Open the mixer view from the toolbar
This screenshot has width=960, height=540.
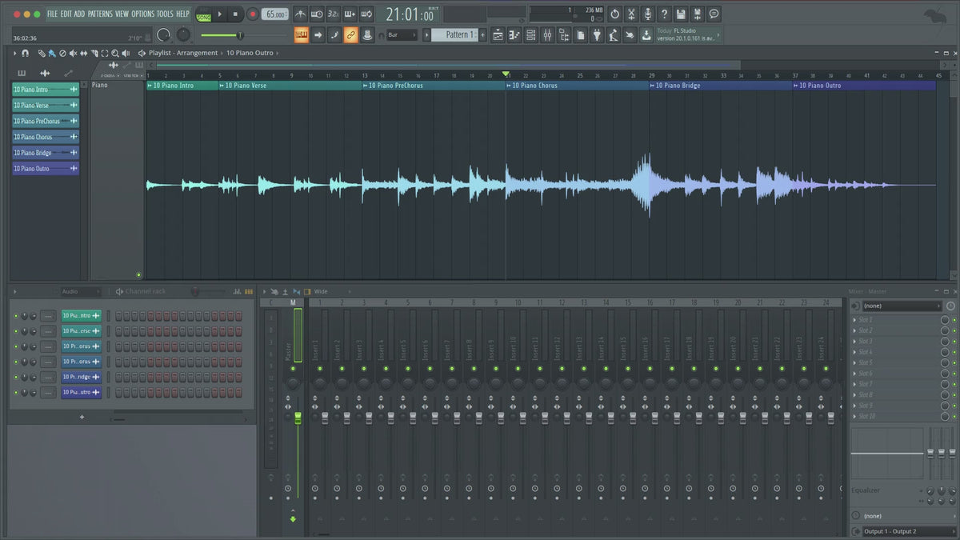pos(548,35)
